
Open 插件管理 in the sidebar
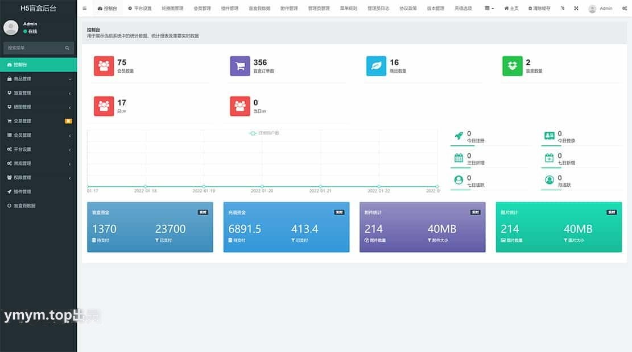39,191
